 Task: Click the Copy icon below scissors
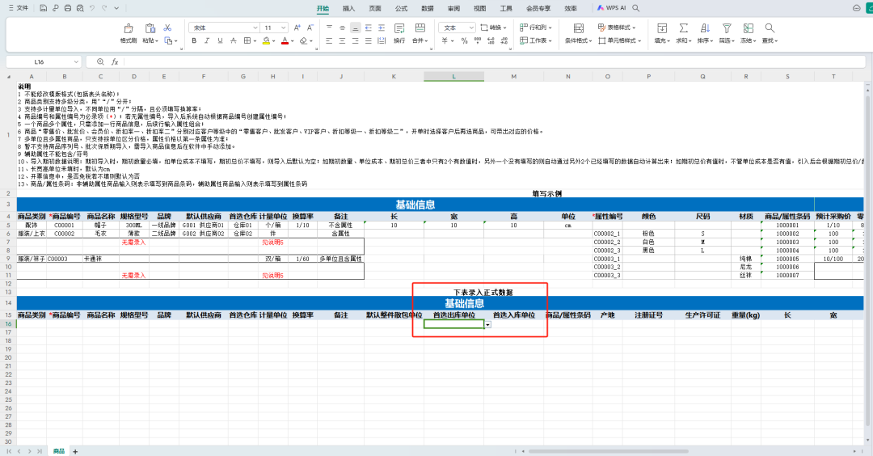(x=168, y=40)
